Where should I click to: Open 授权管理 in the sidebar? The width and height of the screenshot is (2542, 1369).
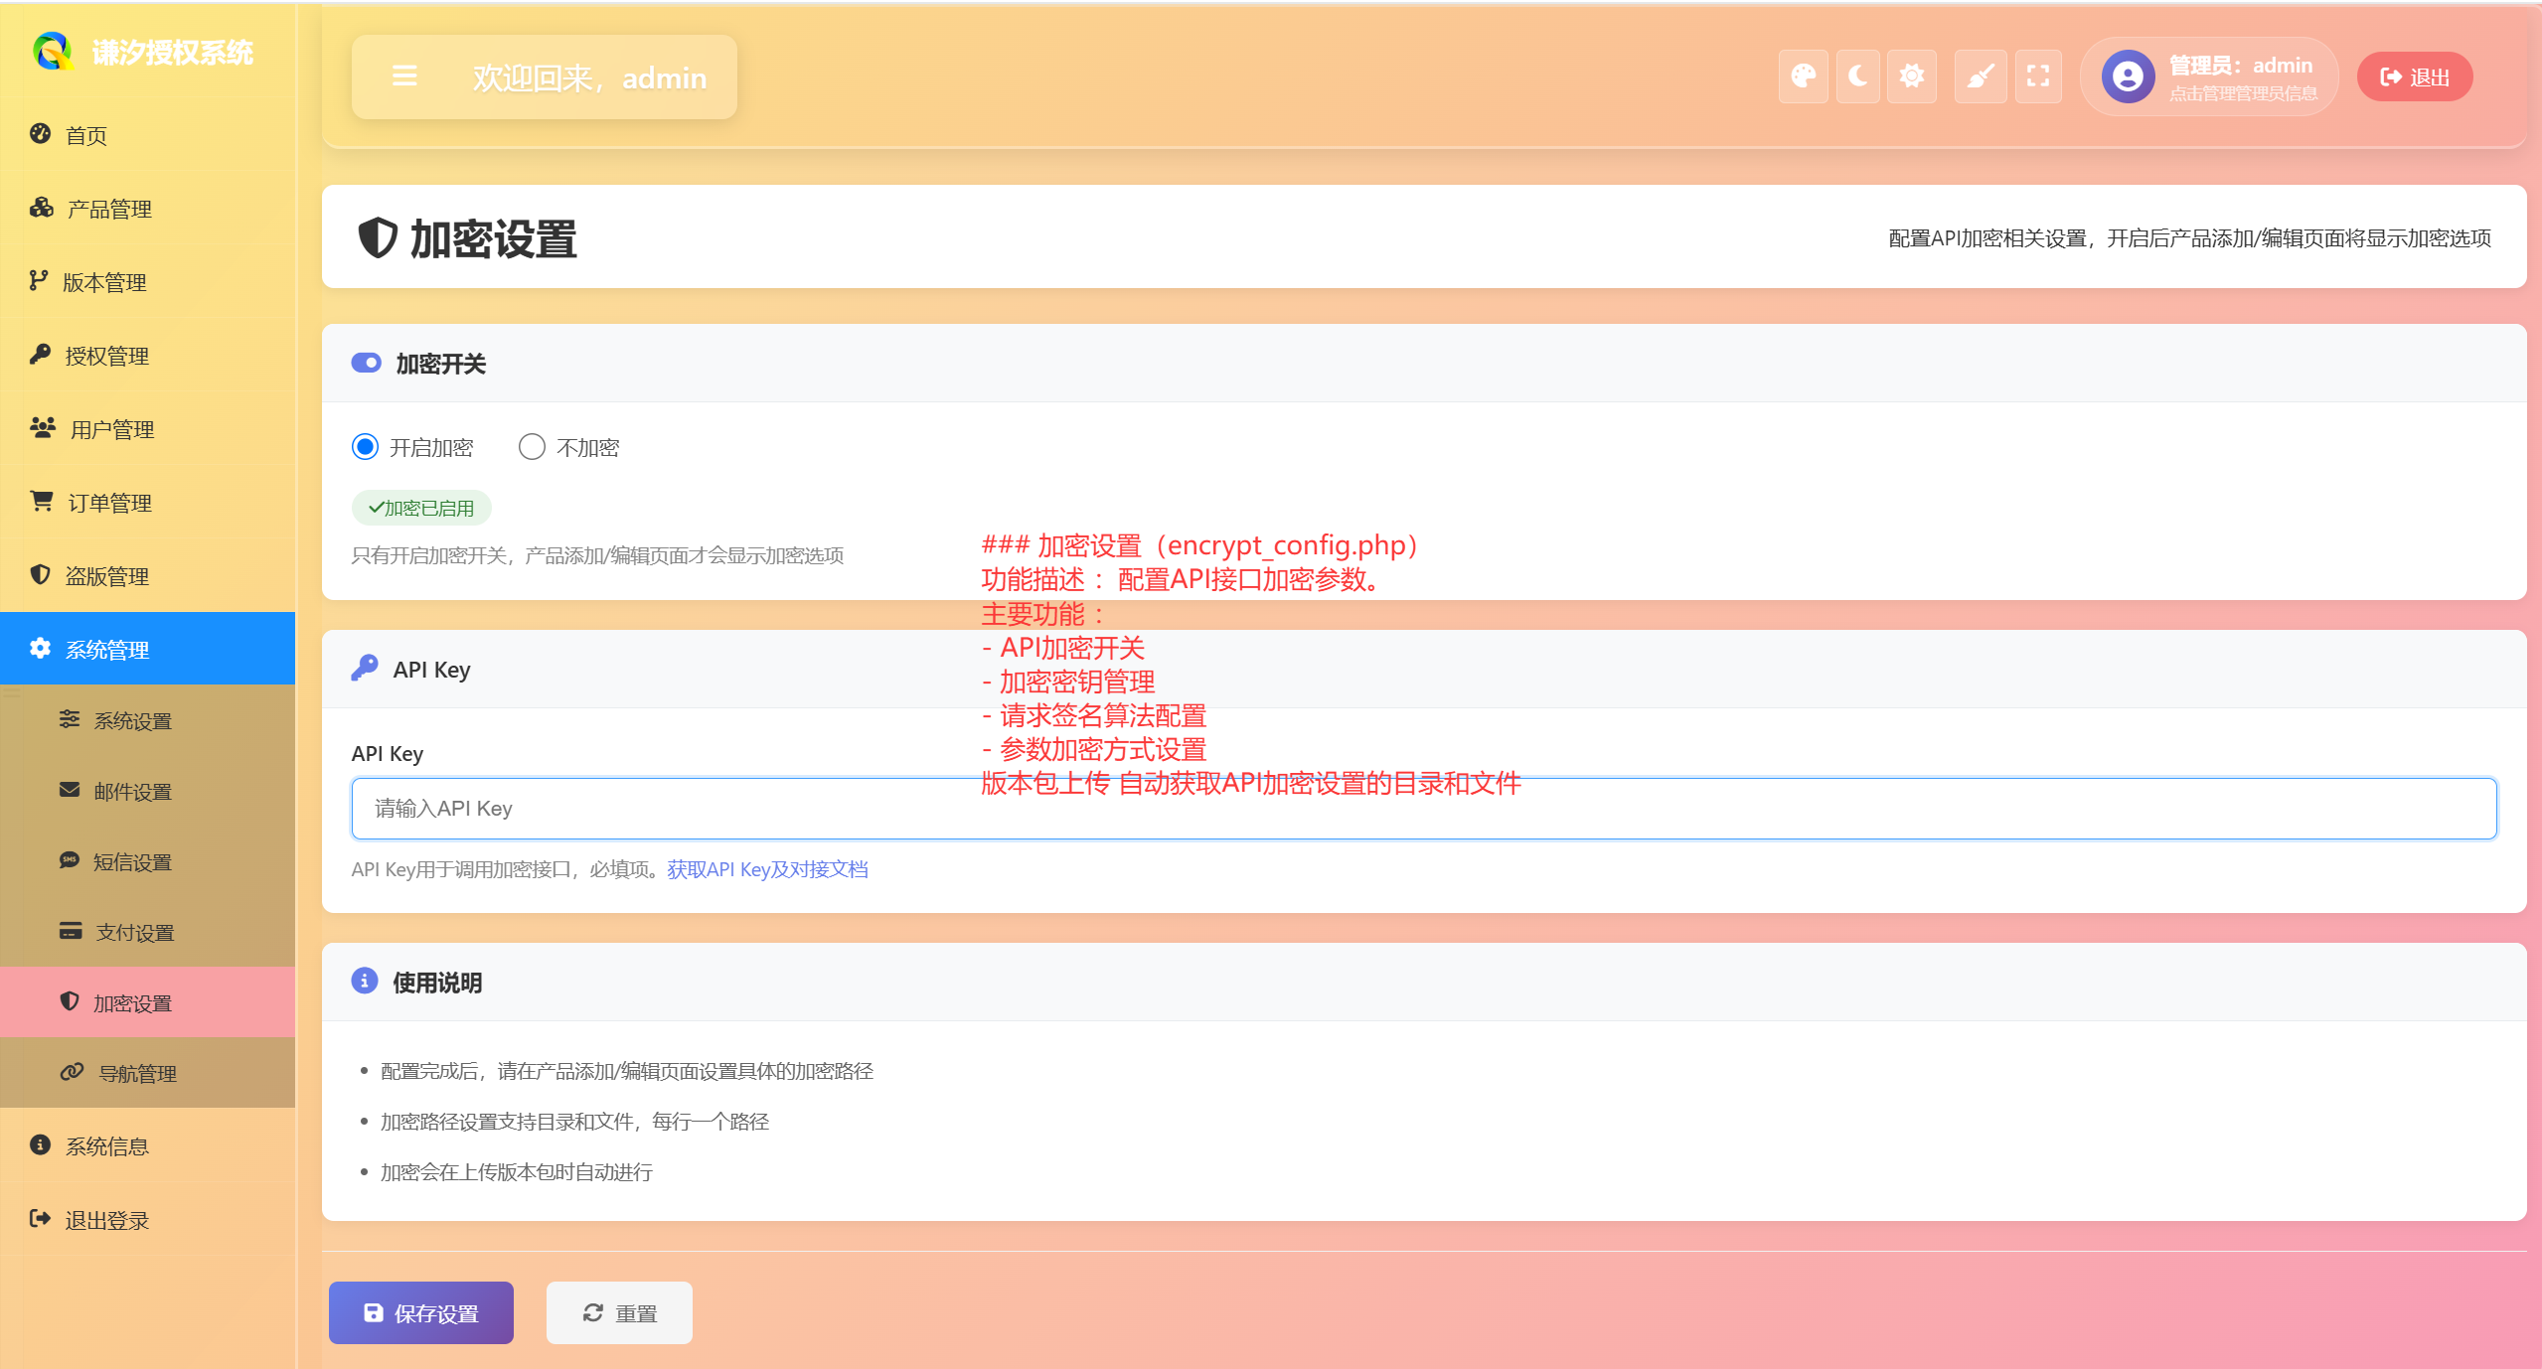coord(147,356)
